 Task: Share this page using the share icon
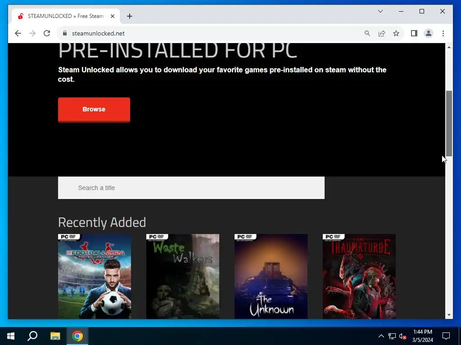click(x=382, y=33)
